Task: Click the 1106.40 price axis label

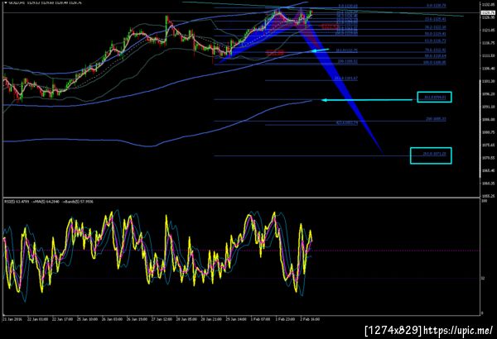Action: (489, 69)
